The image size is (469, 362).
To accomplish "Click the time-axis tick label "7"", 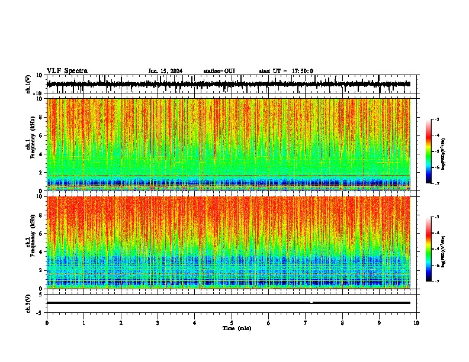I will [x=306, y=323].
